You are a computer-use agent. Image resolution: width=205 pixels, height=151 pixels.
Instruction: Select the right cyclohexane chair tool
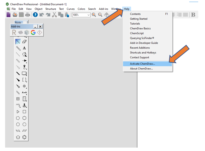pyautogui.click(x=24, y=131)
